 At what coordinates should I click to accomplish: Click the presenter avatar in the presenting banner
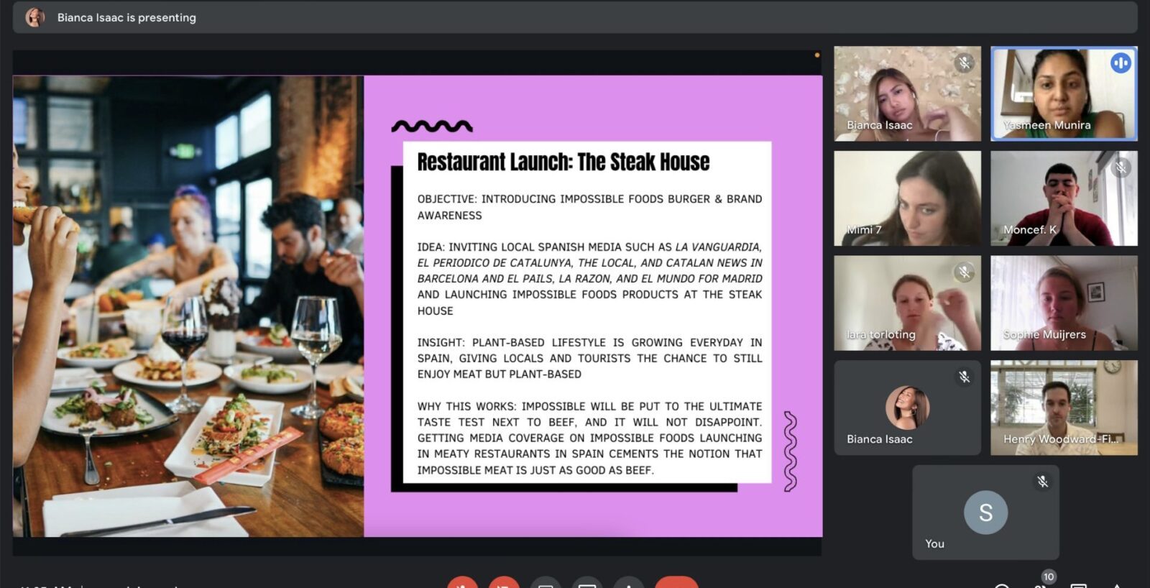pyautogui.click(x=35, y=17)
